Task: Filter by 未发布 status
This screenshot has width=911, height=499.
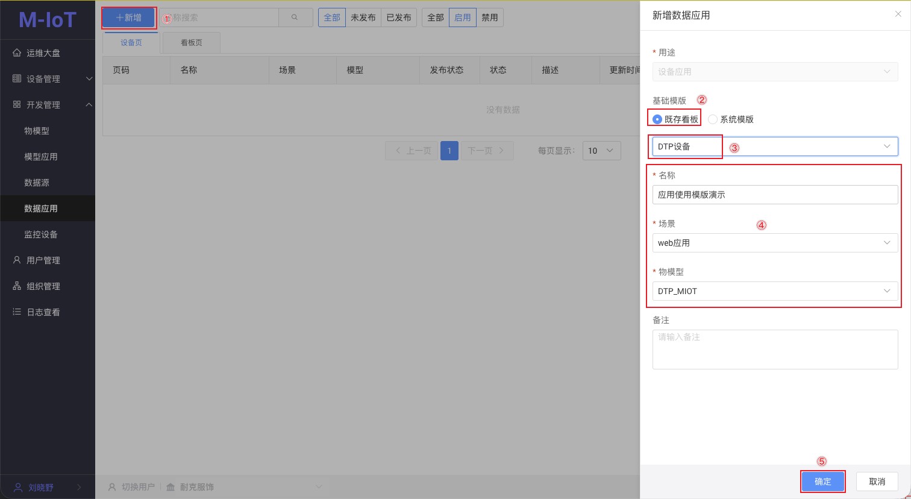Action: pos(363,17)
